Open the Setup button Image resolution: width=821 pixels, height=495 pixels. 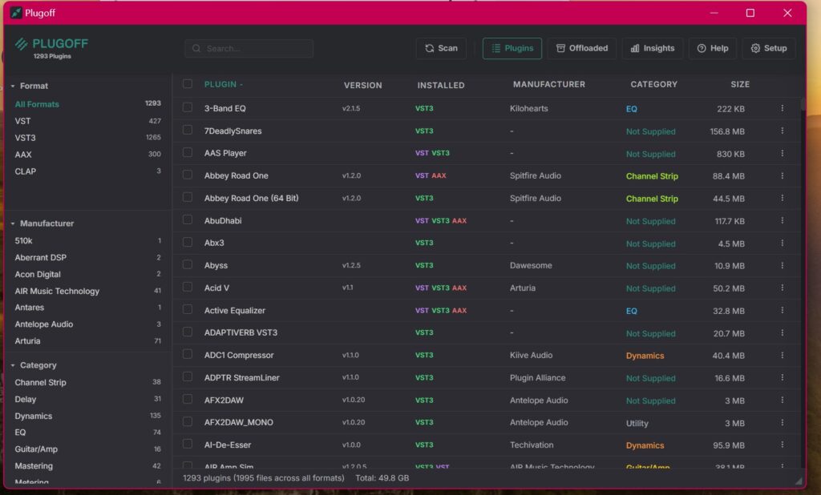point(768,48)
